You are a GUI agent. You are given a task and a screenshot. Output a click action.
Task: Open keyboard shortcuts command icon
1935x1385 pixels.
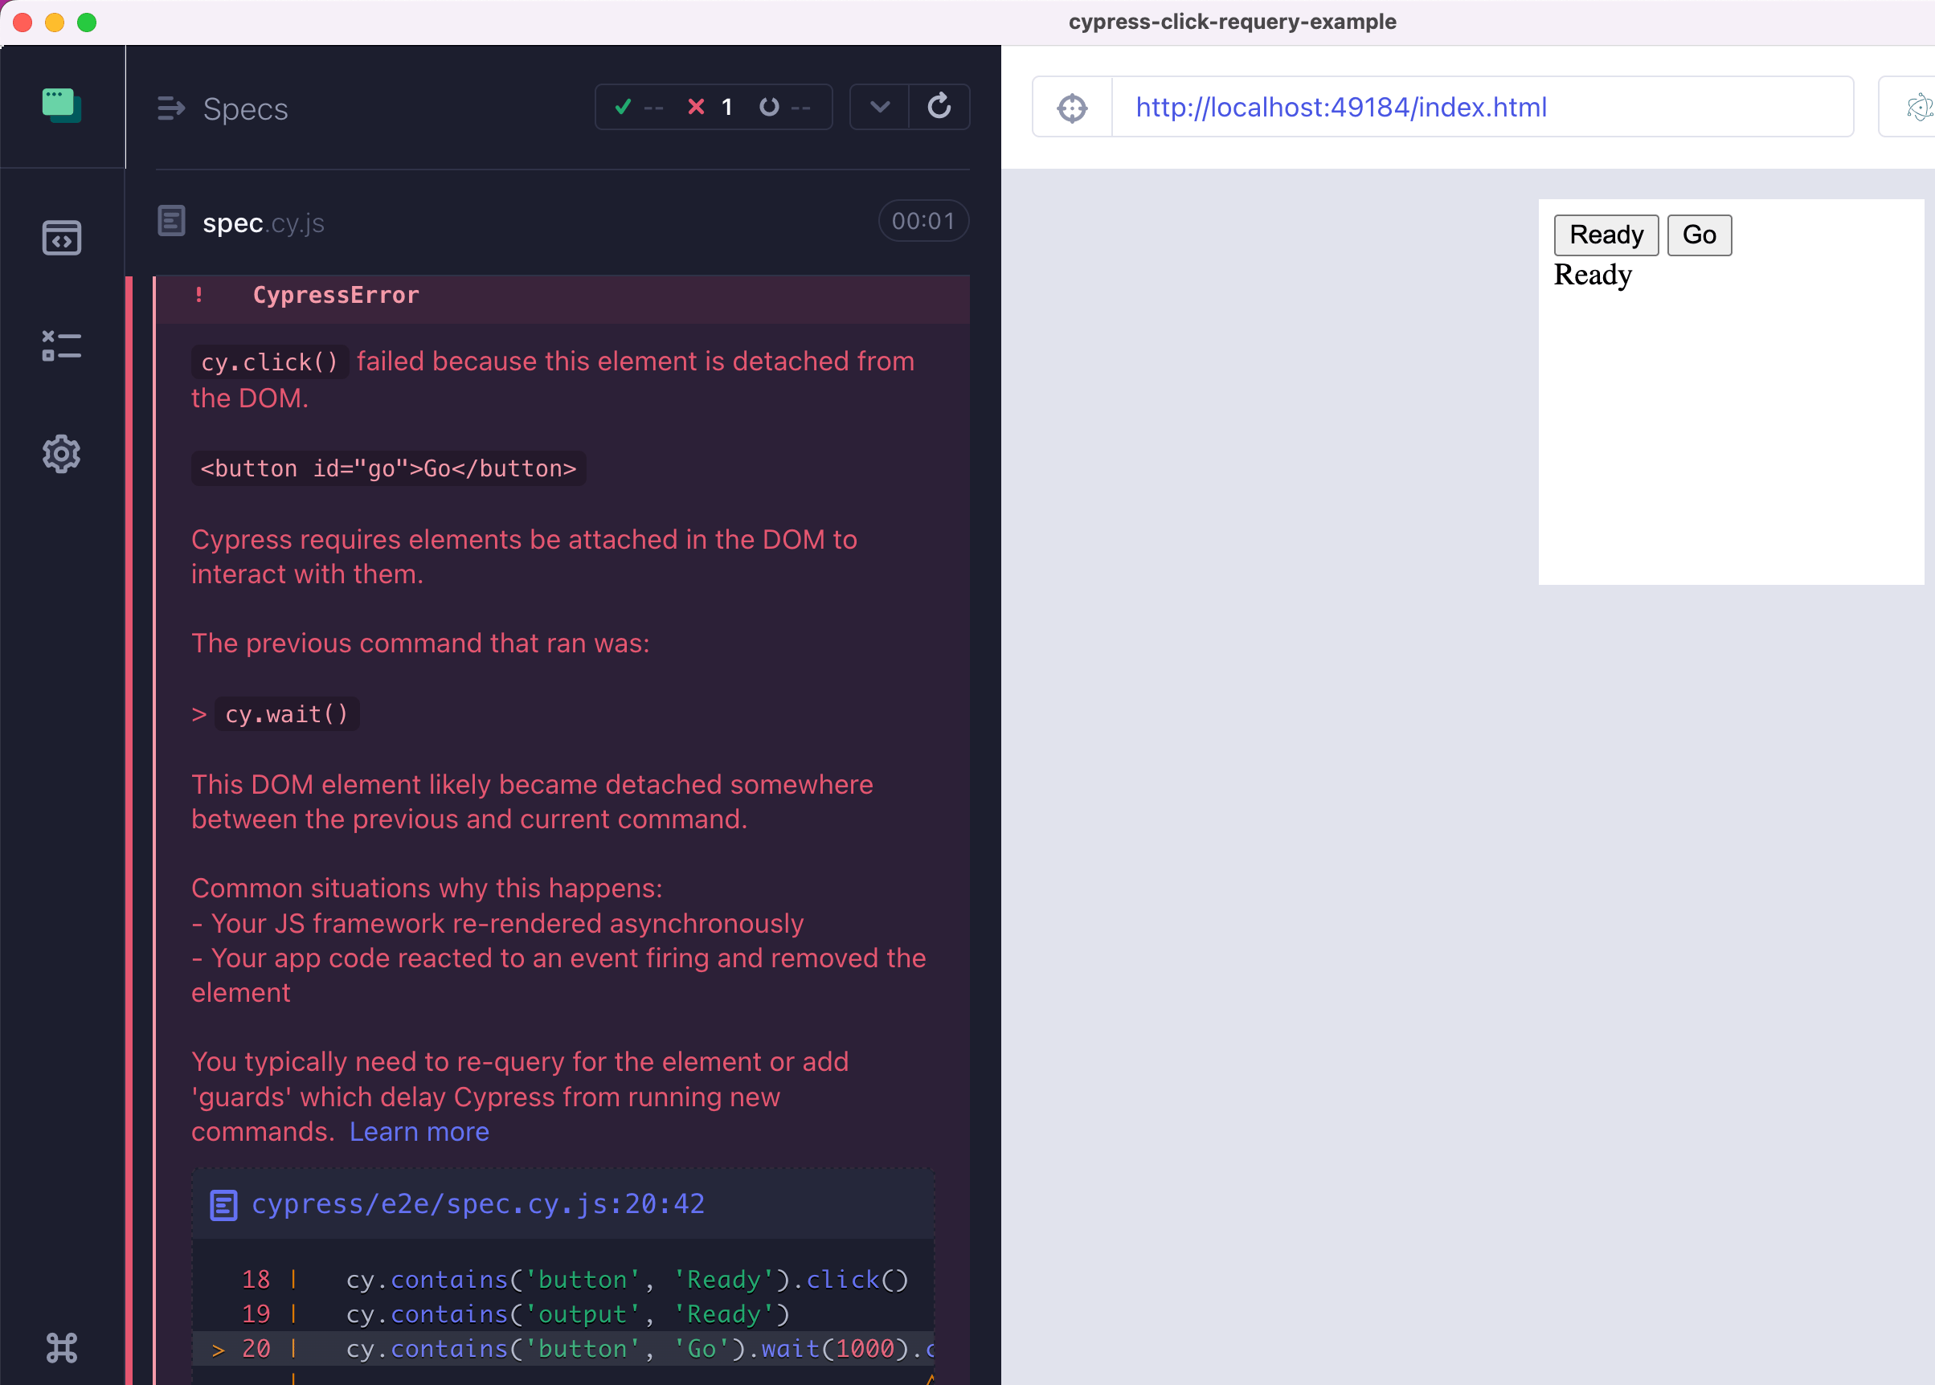tap(61, 1347)
